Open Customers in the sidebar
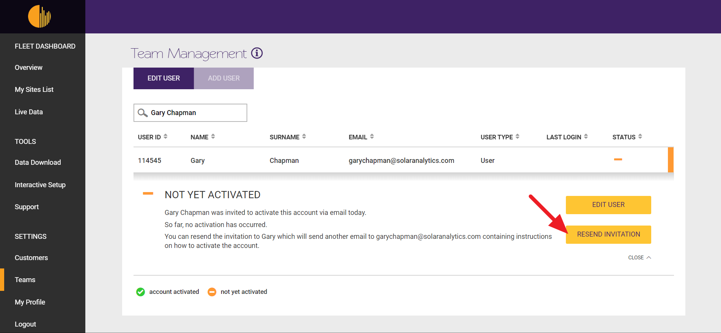 click(31, 258)
